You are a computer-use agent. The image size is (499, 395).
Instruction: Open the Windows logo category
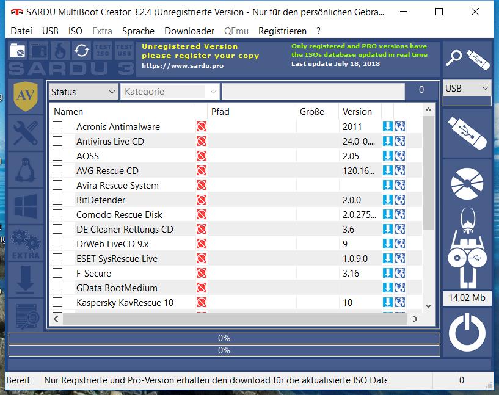(26, 206)
